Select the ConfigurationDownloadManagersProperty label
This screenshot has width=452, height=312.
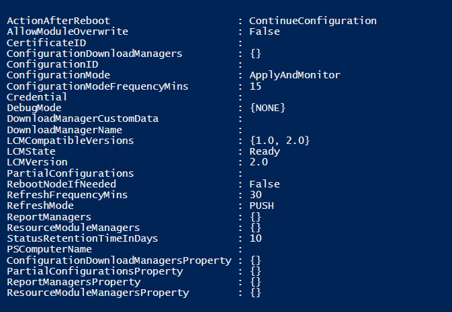[x=119, y=260]
